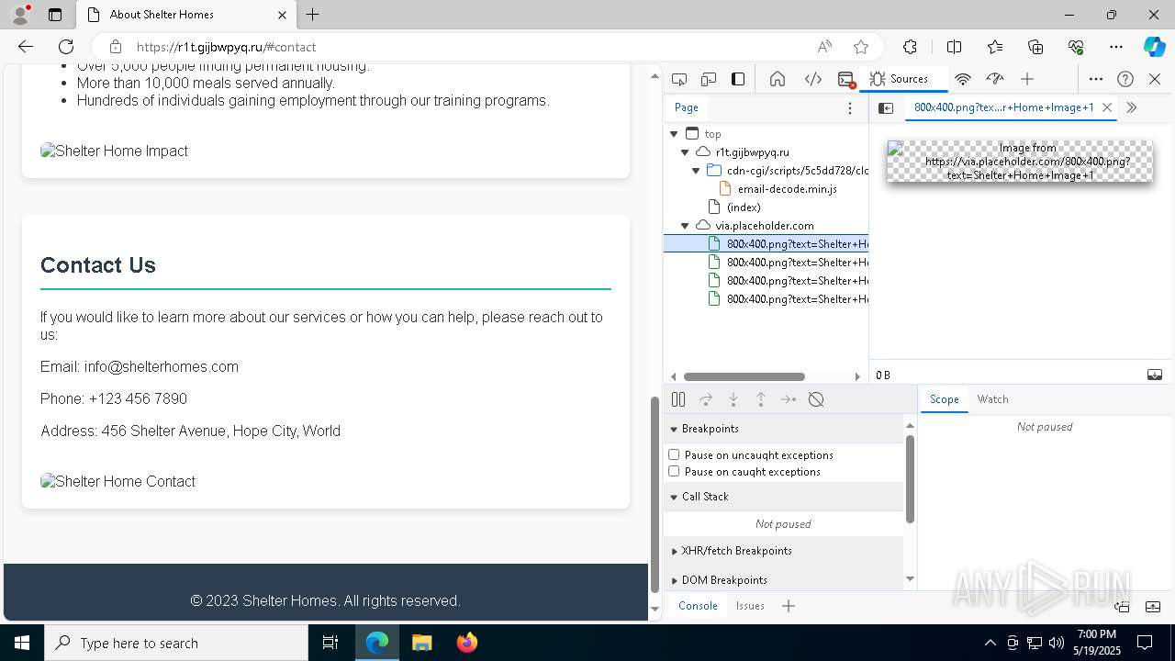Hide the navigator sidebar toggle icon
Screen dimensions: 1175x661
pyautogui.click(x=886, y=108)
